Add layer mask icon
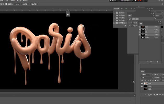Viewport: 164px width, 104px height. [x=151, y=94]
